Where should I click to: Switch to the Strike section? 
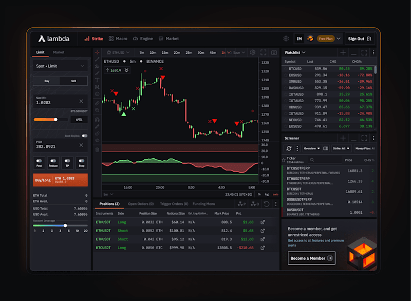(x=94, y=39)
